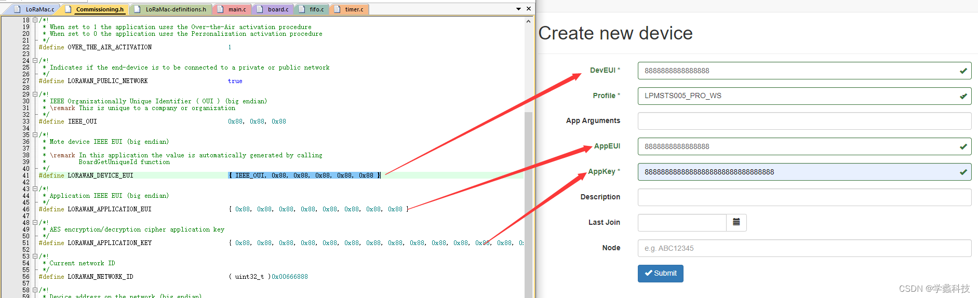Collapse the Application EUI comment at line 43
Image resolution: width=978 pixels, height=298 pixels.
35,189
